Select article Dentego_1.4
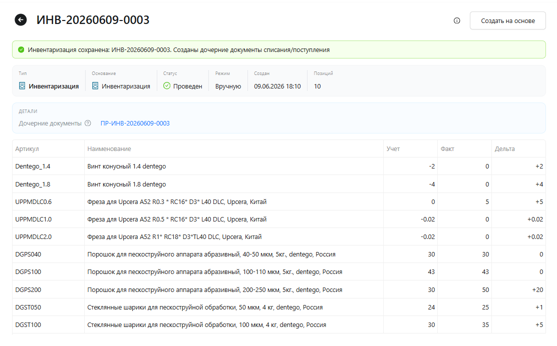 tap(33, 166)
